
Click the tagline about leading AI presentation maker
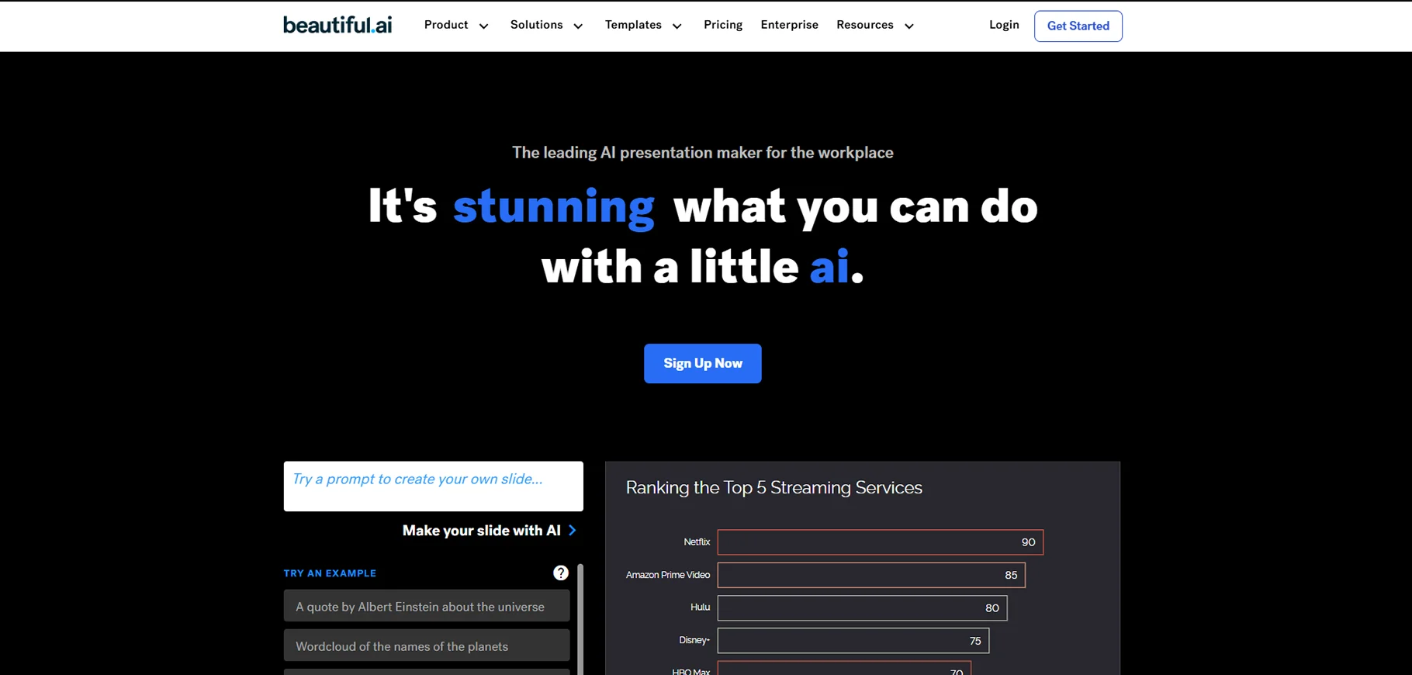coord(703,153)
